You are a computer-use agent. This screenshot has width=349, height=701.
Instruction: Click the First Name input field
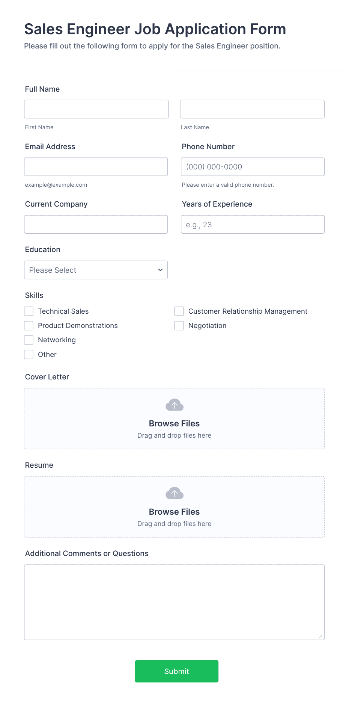coord(96,109)
